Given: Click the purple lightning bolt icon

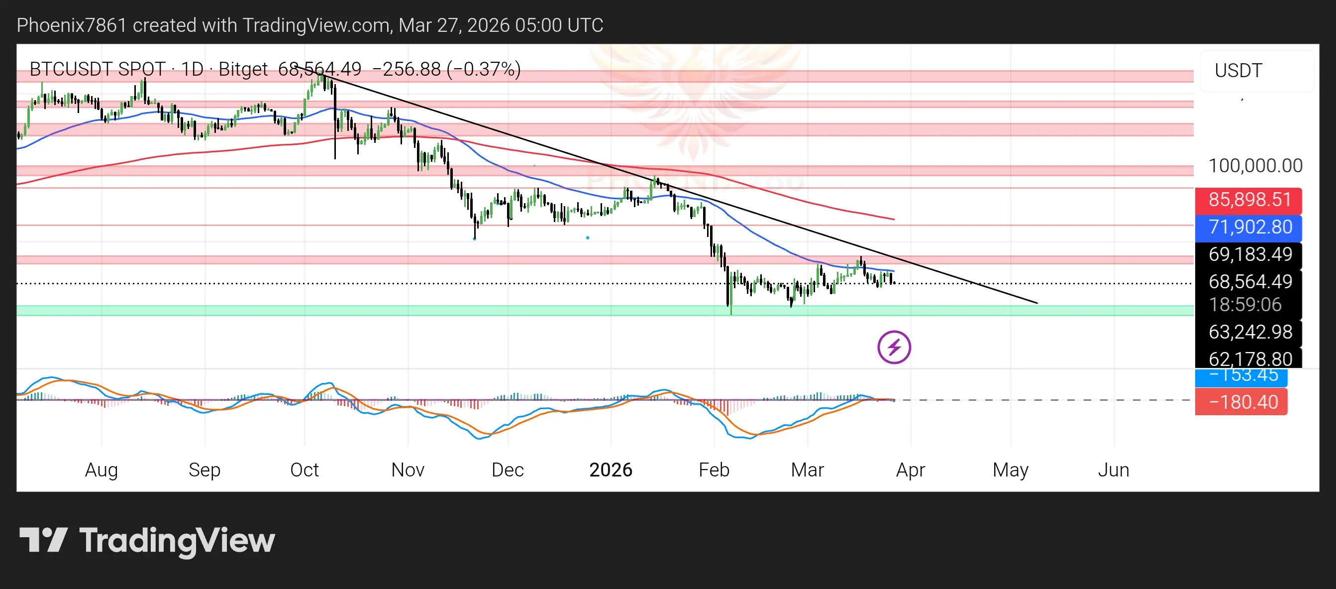Looking at the screenshot, I should pos(894,347).
